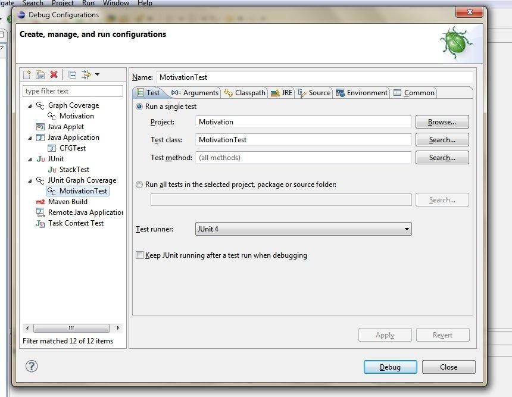Duplicate the selected launch configuration
The height and width of the screenshot is (397, 512).
pyautogui.click(x=40, y=74)
